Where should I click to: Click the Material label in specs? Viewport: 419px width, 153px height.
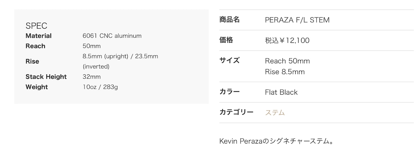point(39,36)
